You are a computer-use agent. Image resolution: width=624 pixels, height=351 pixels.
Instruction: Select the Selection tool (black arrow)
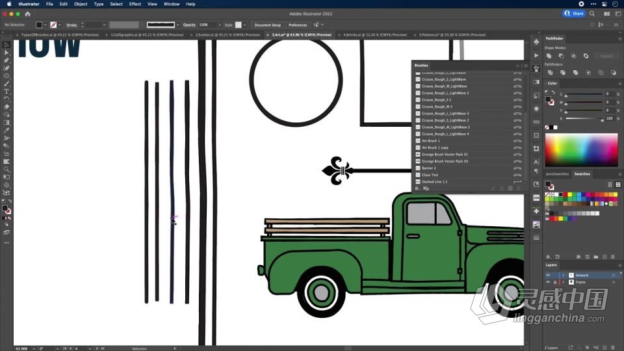click(x=6, y=45)
